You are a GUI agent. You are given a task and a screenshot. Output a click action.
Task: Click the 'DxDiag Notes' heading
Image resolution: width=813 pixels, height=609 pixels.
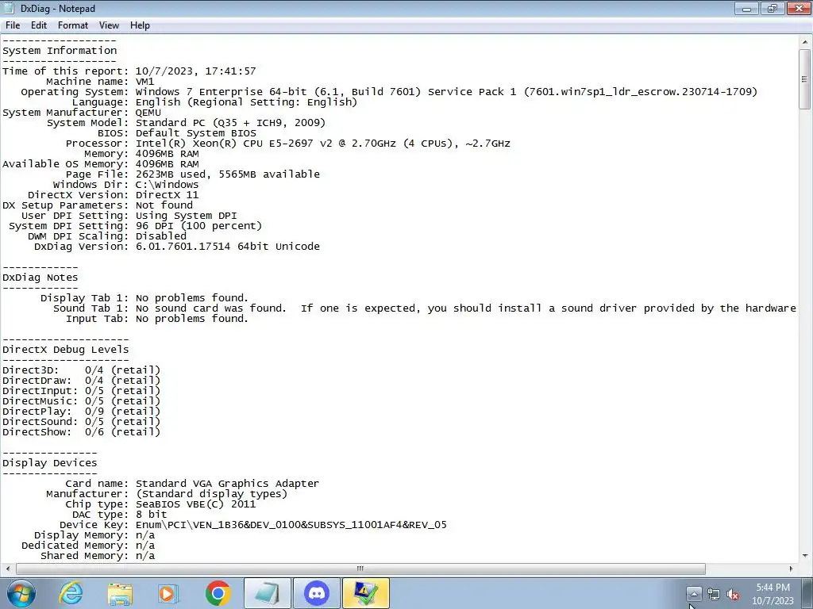pyautogui.click(x=40, y=277)
